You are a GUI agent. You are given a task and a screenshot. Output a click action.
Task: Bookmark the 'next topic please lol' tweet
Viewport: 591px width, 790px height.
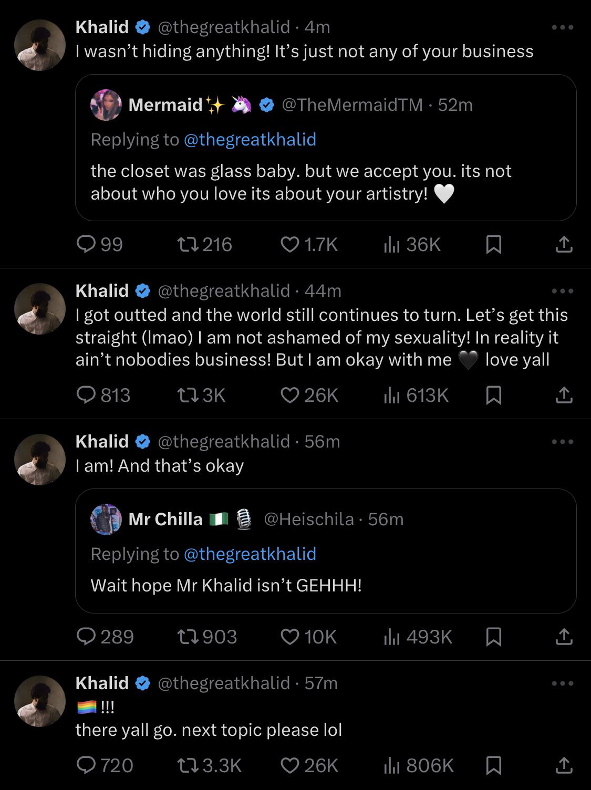coord(493,765)
